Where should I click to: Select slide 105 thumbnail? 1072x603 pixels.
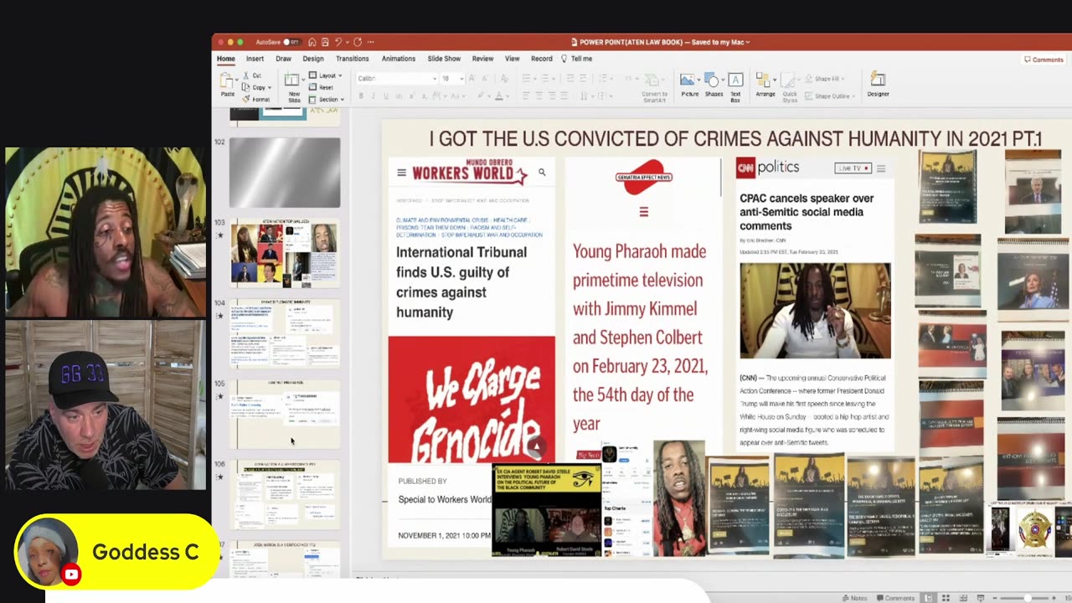[x=285, y=414]
